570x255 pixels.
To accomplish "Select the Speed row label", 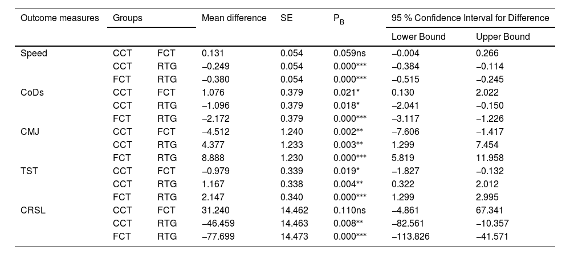I will click(34, 54).
